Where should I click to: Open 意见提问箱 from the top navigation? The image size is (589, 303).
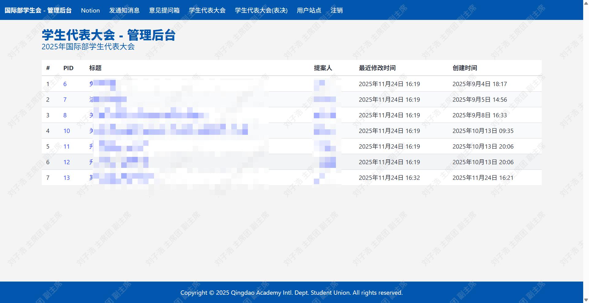tap(164, 10)
